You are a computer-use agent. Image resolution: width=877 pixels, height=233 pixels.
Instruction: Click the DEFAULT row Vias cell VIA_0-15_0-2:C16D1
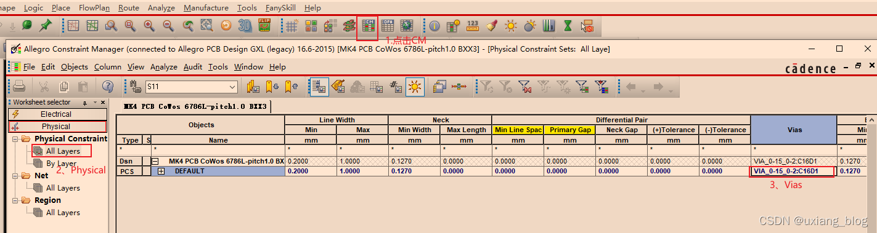794,171
